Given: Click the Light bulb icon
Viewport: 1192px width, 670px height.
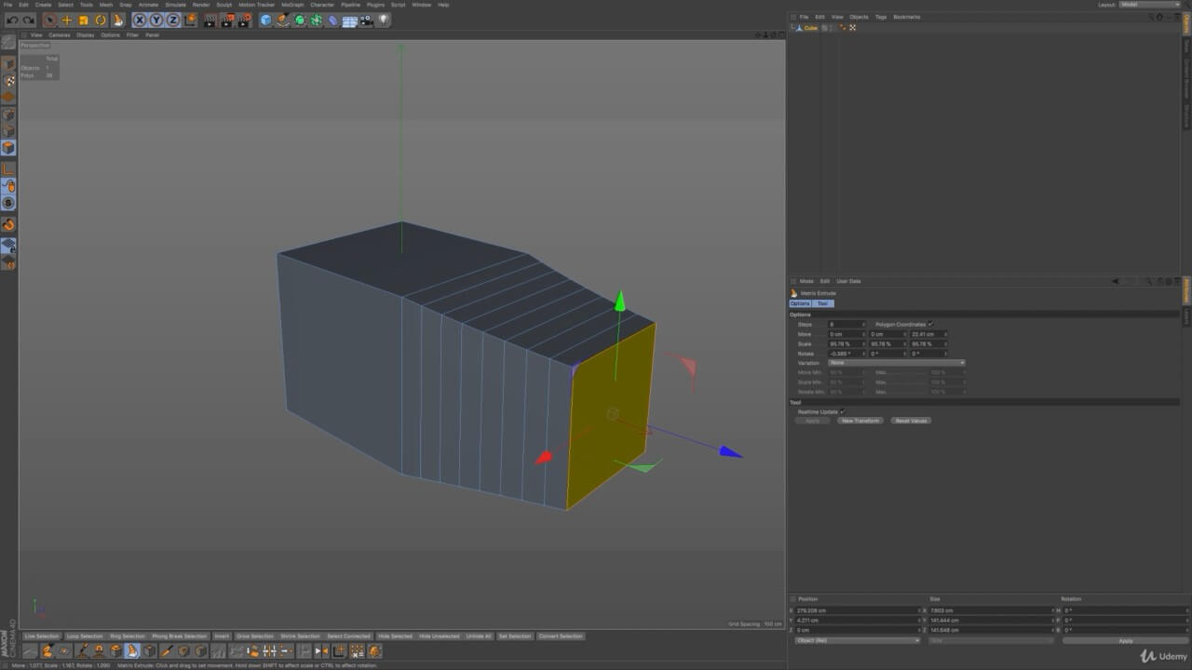Looking at the screenshot, I should click(x=384, y=20).
